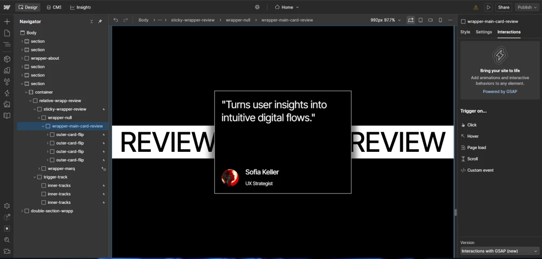Click the breadcrumb ellipsis
The image size is (542, 259).
pos(160,20)
